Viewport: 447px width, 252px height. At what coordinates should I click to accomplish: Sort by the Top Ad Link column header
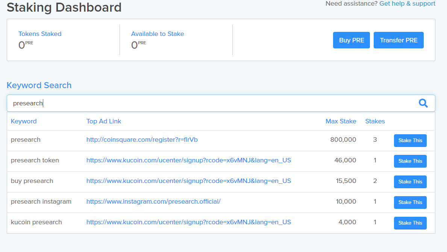(x=104, y=121)
